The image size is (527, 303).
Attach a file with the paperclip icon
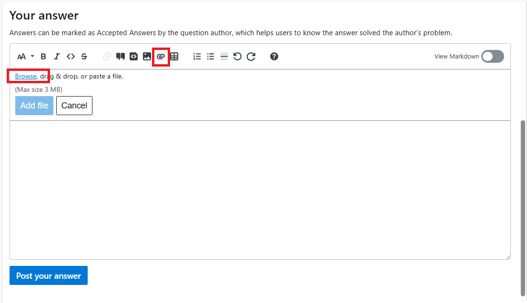(x=161, y=56)
